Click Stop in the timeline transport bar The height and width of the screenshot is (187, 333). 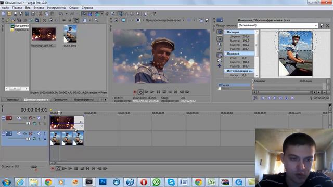coord(82,168)
